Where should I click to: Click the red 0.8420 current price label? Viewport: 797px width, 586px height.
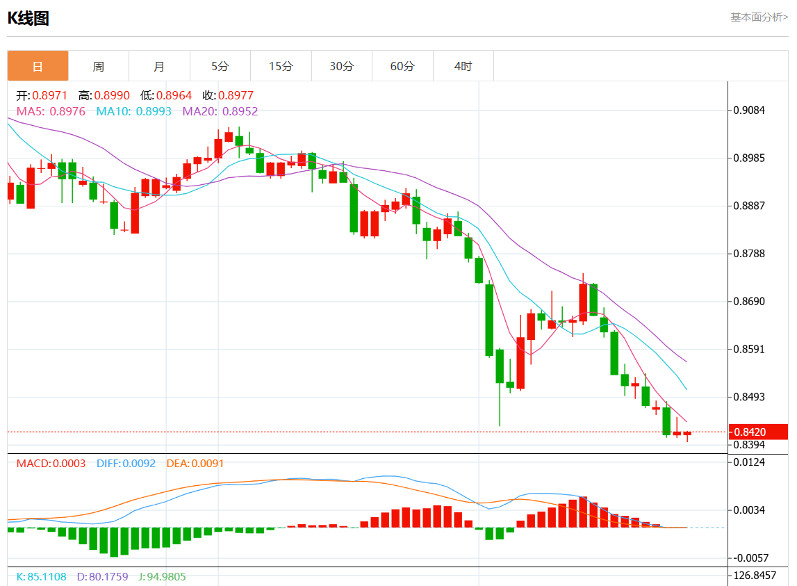(758, 432)
